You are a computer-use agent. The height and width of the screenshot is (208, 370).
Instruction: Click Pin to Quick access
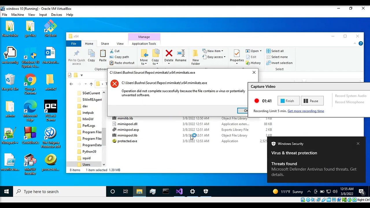coord(77,57)
